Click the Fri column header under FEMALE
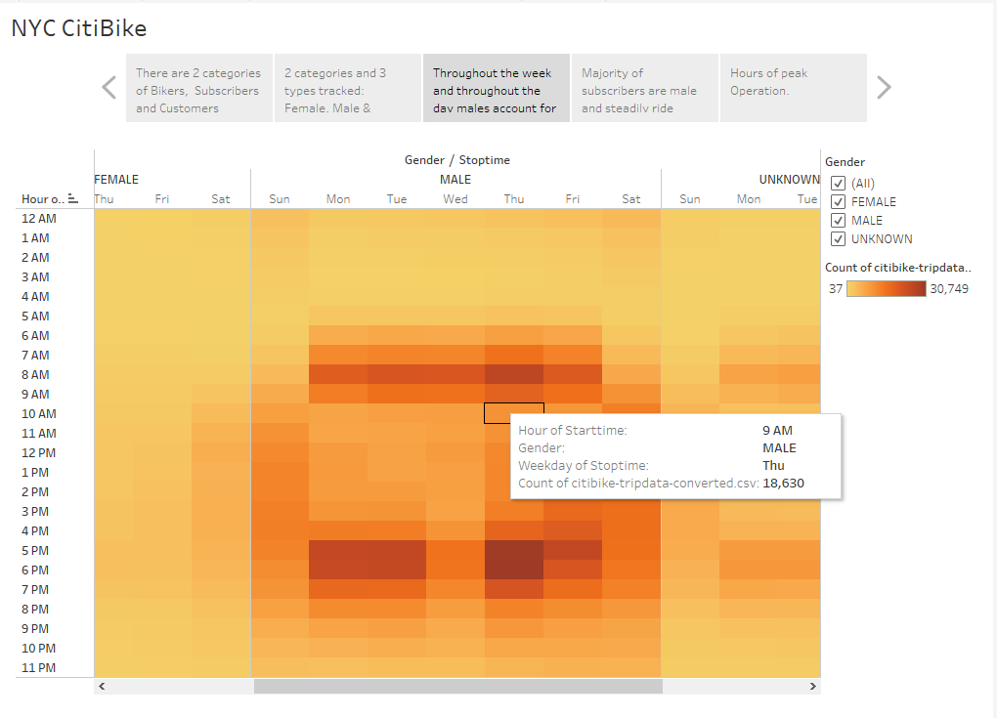997x718 pixels. coord(162,199)
